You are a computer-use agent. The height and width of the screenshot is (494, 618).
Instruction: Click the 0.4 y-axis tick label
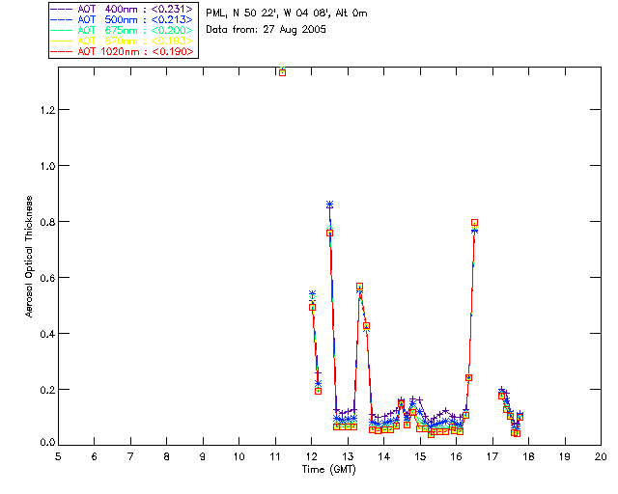pyautogui.click(x=47, y=334)
